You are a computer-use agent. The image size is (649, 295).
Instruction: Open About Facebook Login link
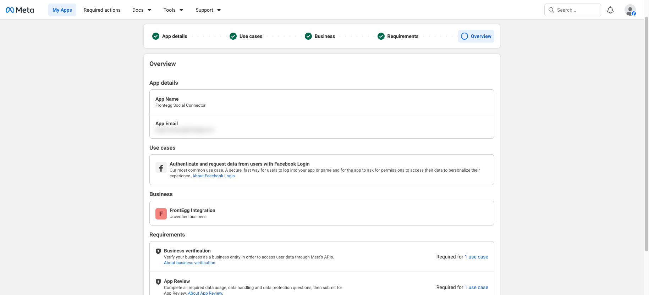[214, 176]
